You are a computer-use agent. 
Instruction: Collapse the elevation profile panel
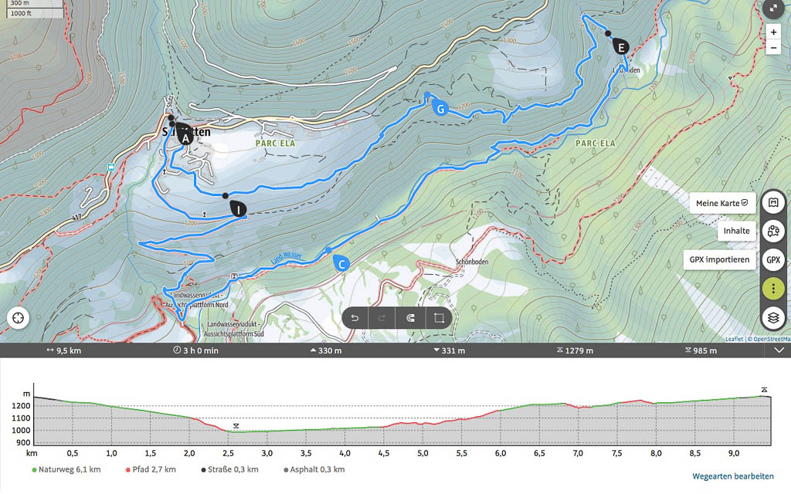tap(779, 350)
